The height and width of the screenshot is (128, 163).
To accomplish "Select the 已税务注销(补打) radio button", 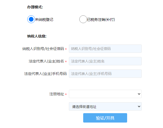I will pos(83,19).
